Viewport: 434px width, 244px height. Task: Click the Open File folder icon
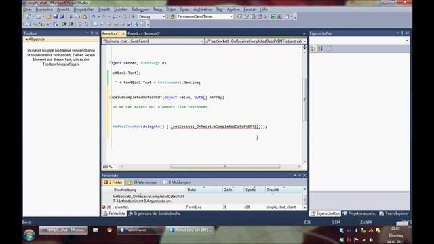pyautogui.click(x=49, y=16)
